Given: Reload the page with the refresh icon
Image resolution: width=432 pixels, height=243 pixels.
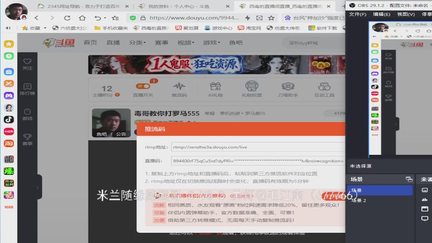Looking at the screenshot, I should [67, 18].
